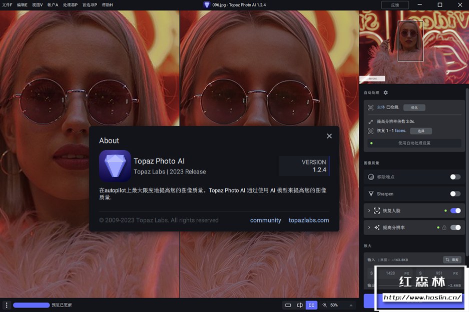
Task: Open the 处理器P menu
Action: tap(70, 5)
